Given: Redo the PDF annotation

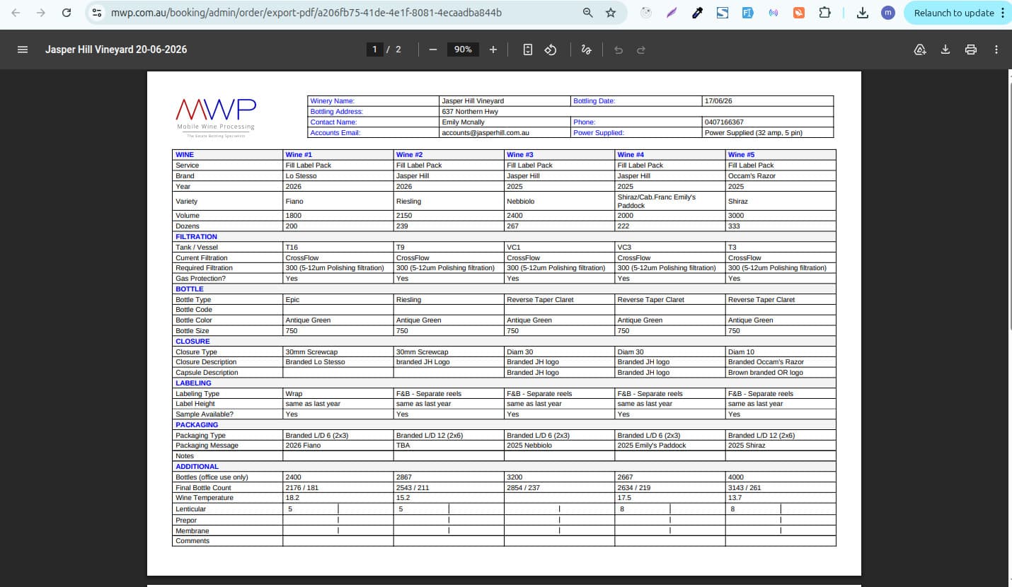Looking at the screenshot, I should tap(641, 50).
